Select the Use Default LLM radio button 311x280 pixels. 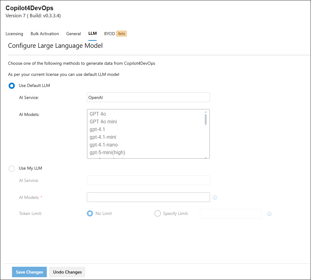coord(12,86)
